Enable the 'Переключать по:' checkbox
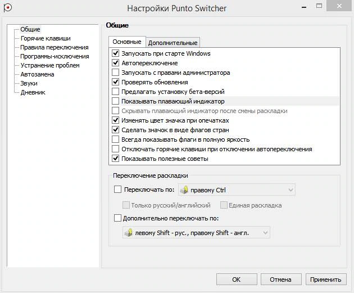This screenshot has width=354, height=293. 117,190
